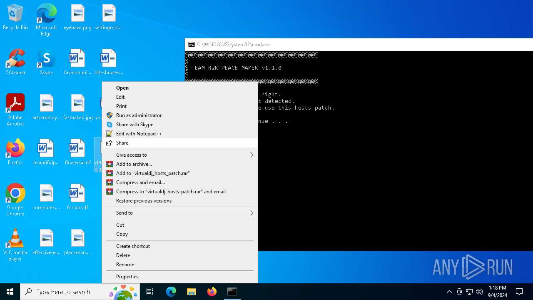
Task: Choose Delete in the context menu
Action: [x=180, y=255]
